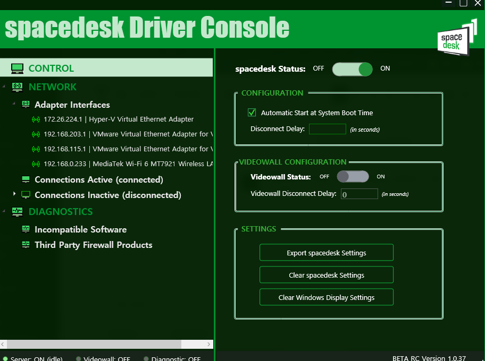Click the Videowall Disconnect Delay field

click(359, 194)
